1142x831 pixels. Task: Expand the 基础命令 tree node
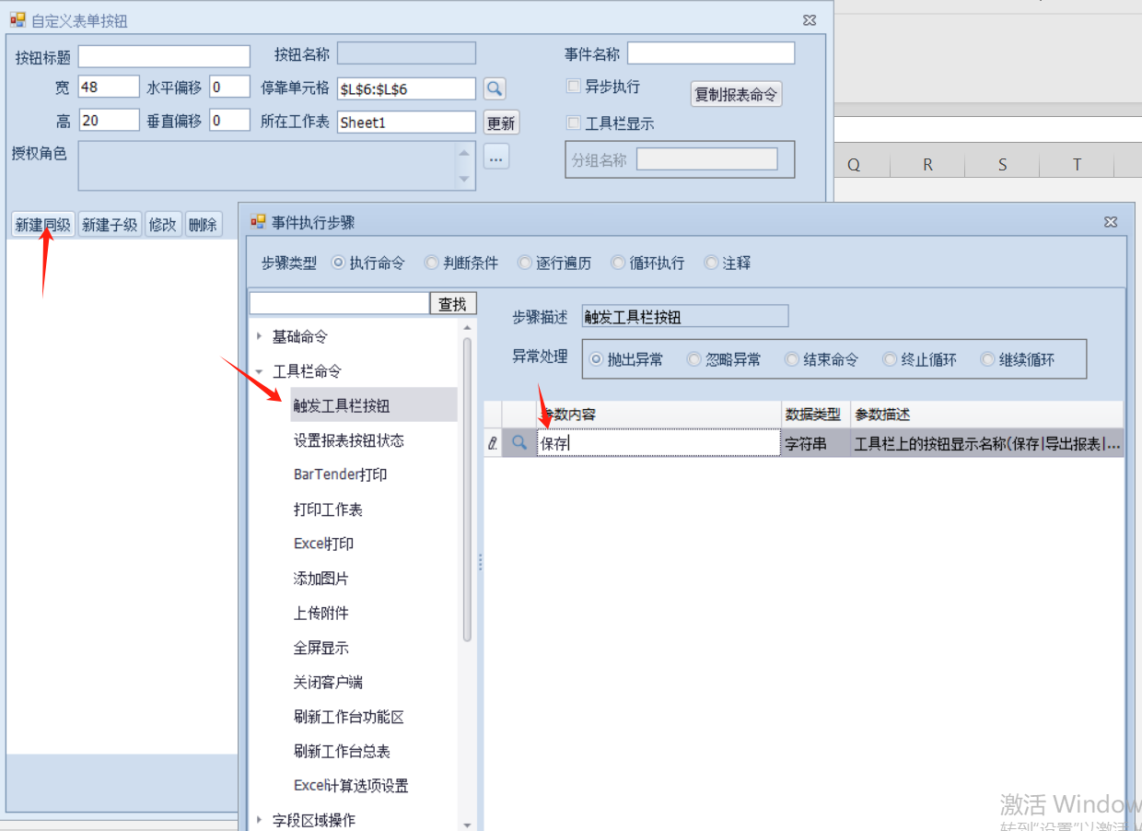point(260,336)
